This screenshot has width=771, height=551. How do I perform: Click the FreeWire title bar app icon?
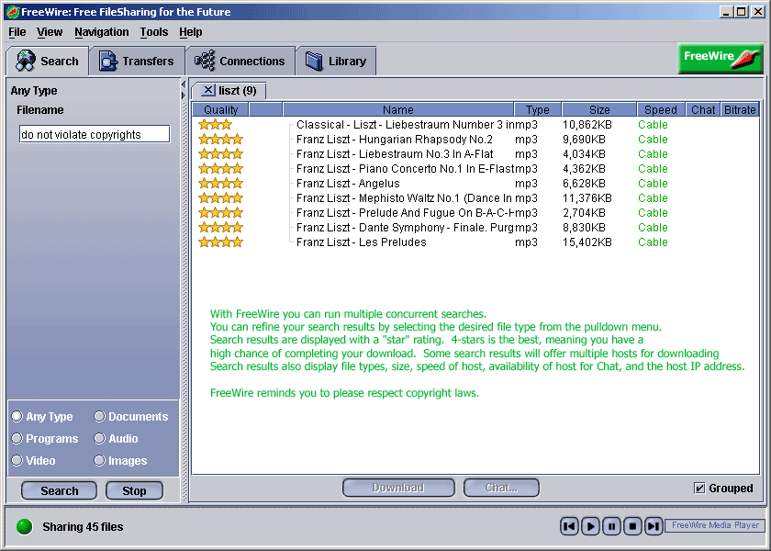(13, 11)
